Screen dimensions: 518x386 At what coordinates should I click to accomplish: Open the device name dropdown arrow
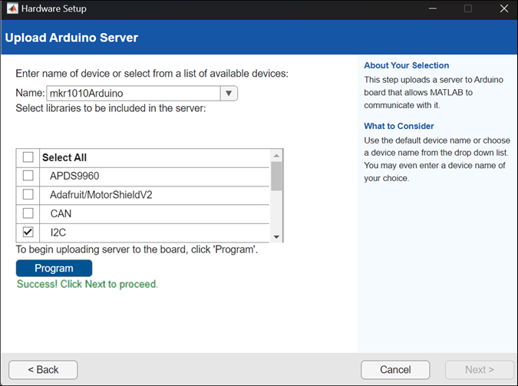click(229, 94)
